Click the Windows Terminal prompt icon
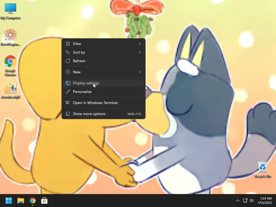The image size is (276, 207). (x=68, y=103)
